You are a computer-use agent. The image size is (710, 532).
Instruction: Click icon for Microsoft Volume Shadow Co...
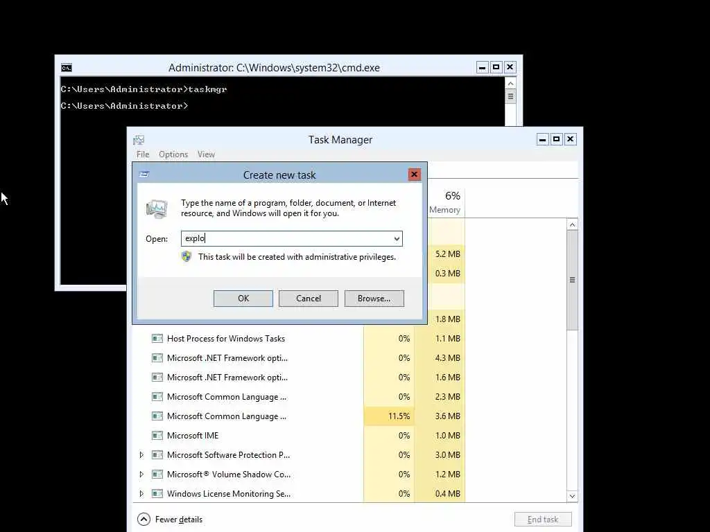pyautogui.click(x=157, y=475)
